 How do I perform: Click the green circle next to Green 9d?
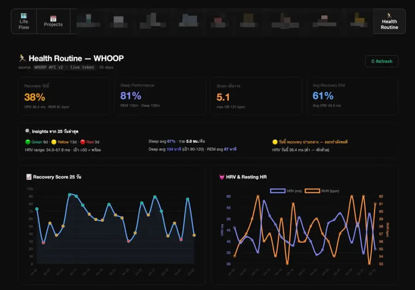[x=28, y=142]
